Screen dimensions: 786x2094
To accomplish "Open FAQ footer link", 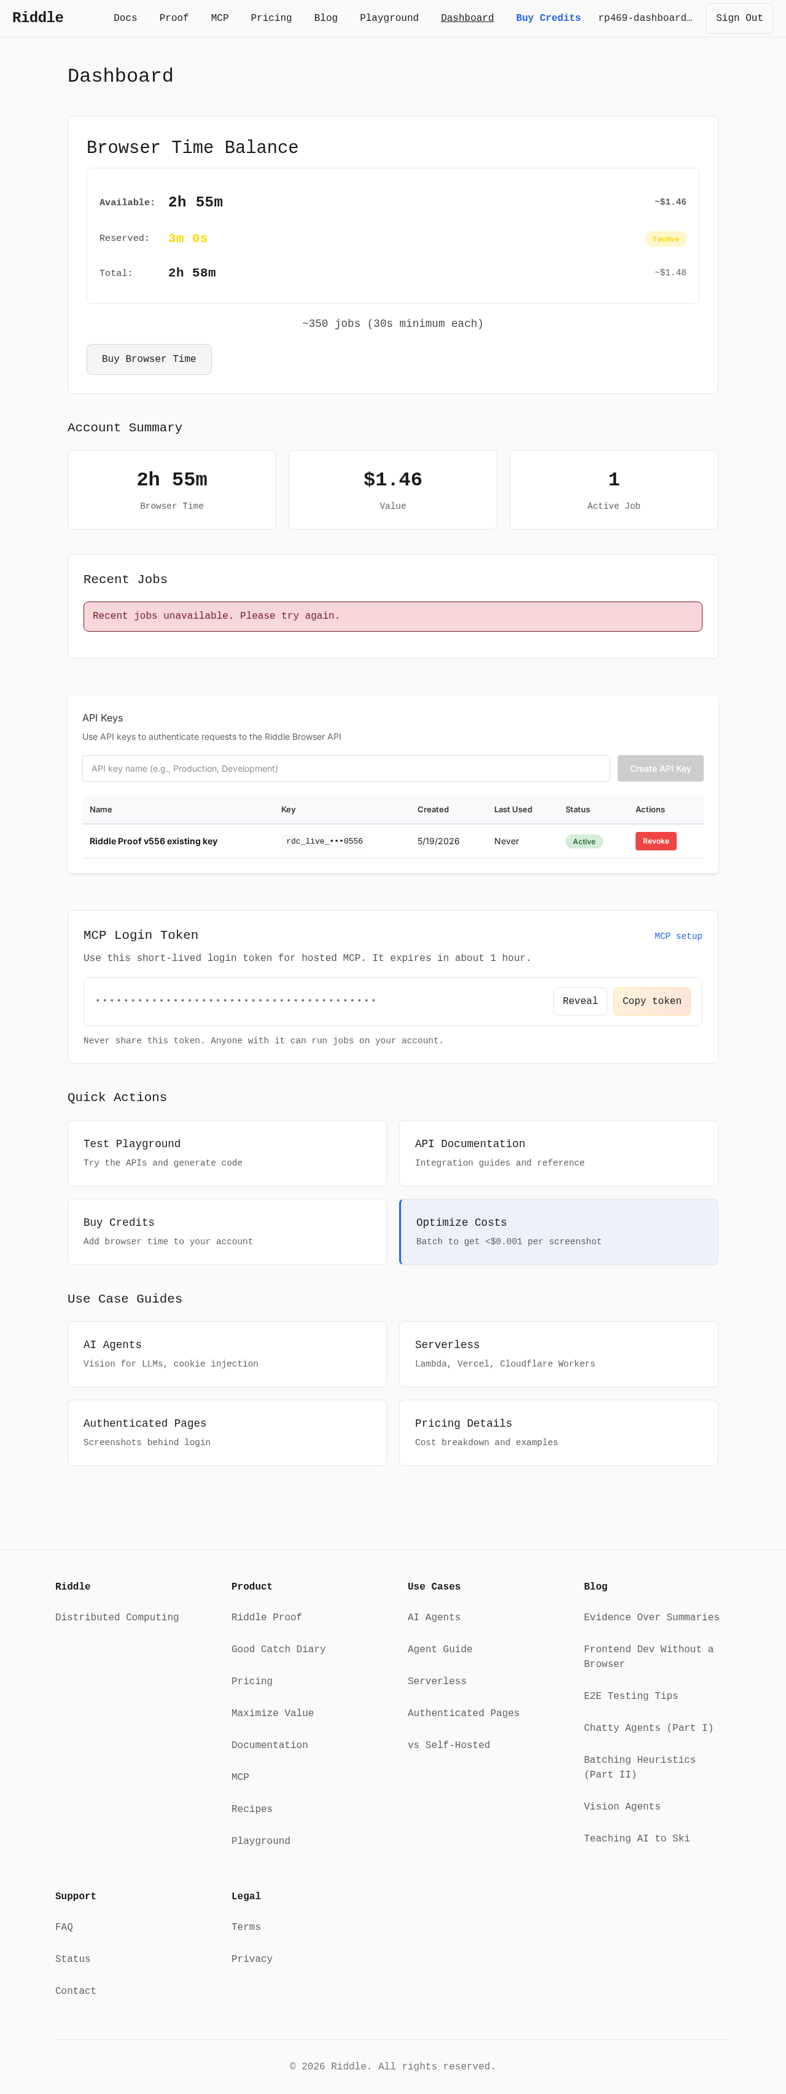I will [64, 1927].
